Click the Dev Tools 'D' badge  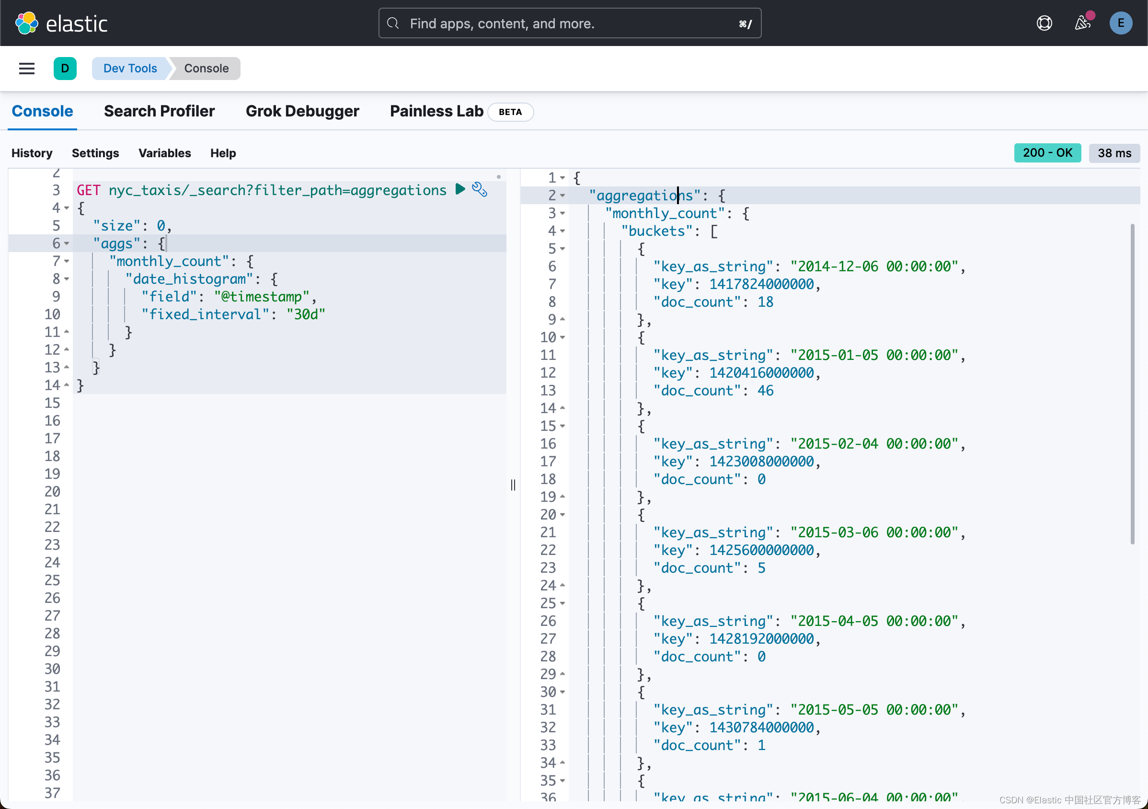coord(66,69)
